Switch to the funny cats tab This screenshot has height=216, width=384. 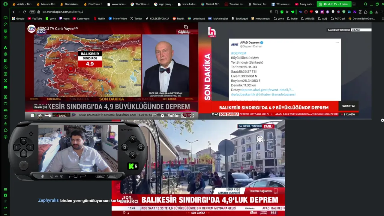click(305, 4)
